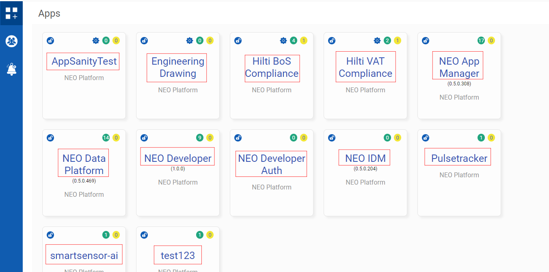549x272 pixels.
Task: Click green 0 badge on Engineering Drawing card
Action: click(x=200, y=41)
